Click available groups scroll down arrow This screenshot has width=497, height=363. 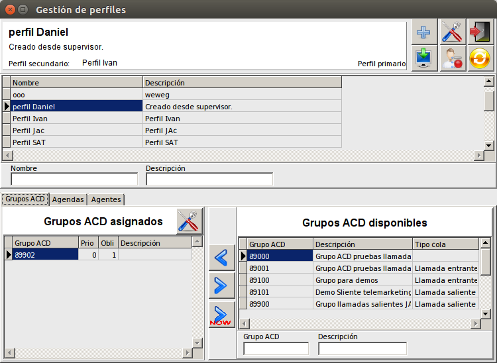(x=486, y=313)
